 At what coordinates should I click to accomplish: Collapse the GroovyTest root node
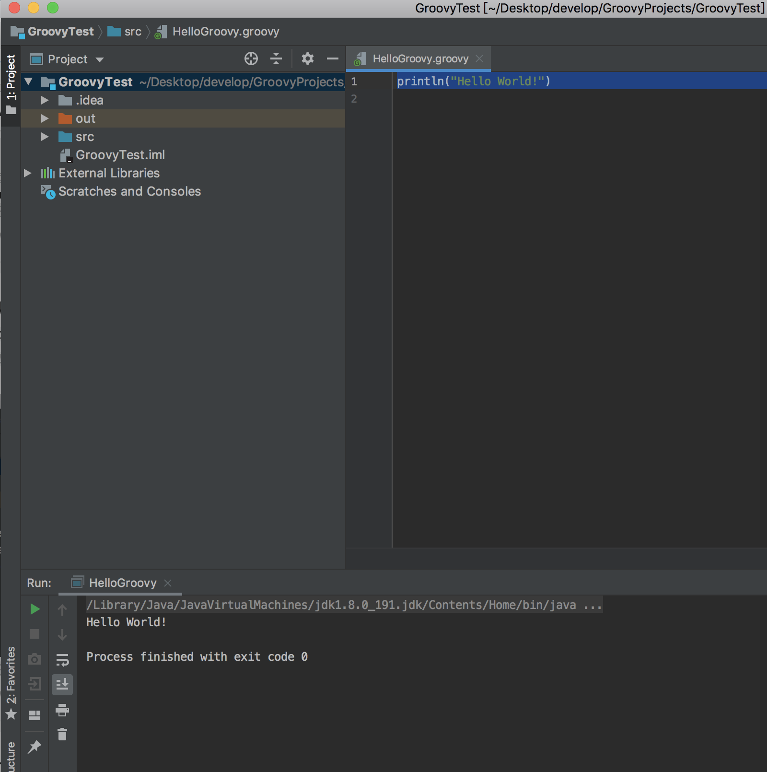coord(28,82)
